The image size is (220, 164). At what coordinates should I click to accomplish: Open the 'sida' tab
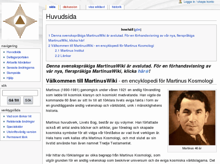click(52, 7)
